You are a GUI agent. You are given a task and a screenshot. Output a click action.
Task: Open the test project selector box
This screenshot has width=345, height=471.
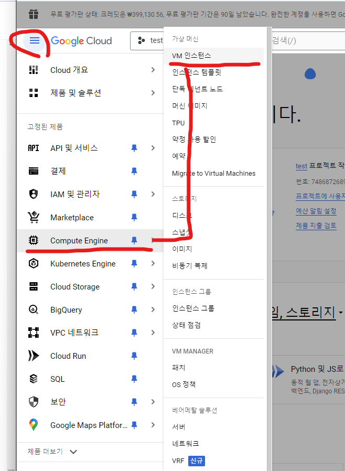click(147, 40)
